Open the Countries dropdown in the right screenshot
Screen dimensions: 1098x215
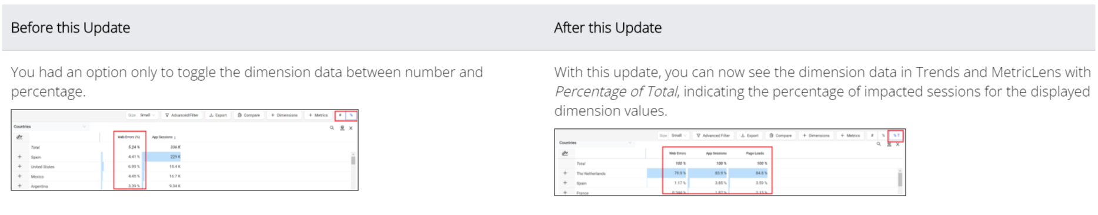point(595,142)
